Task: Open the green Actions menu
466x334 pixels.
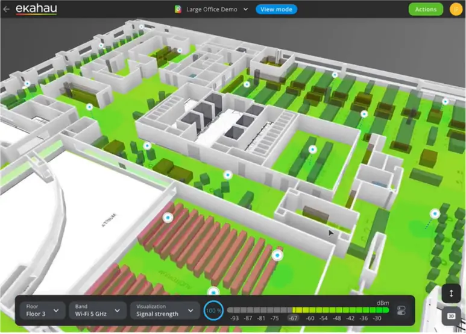Action: click(x=426, y=9)
